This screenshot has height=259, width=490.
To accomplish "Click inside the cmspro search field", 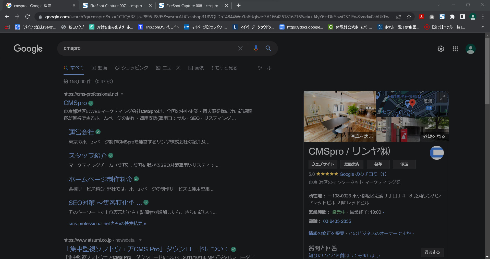I will click(x=148, y=48).
